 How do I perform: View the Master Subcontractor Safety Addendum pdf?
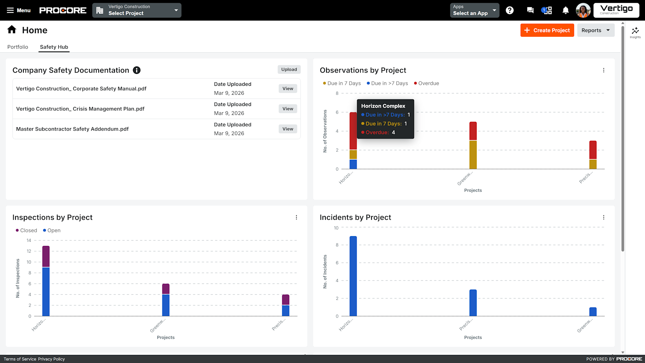click(x=288, y=129)
